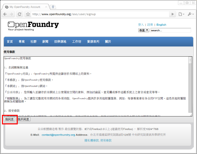Click the browser back arrow

click(5, 14)
